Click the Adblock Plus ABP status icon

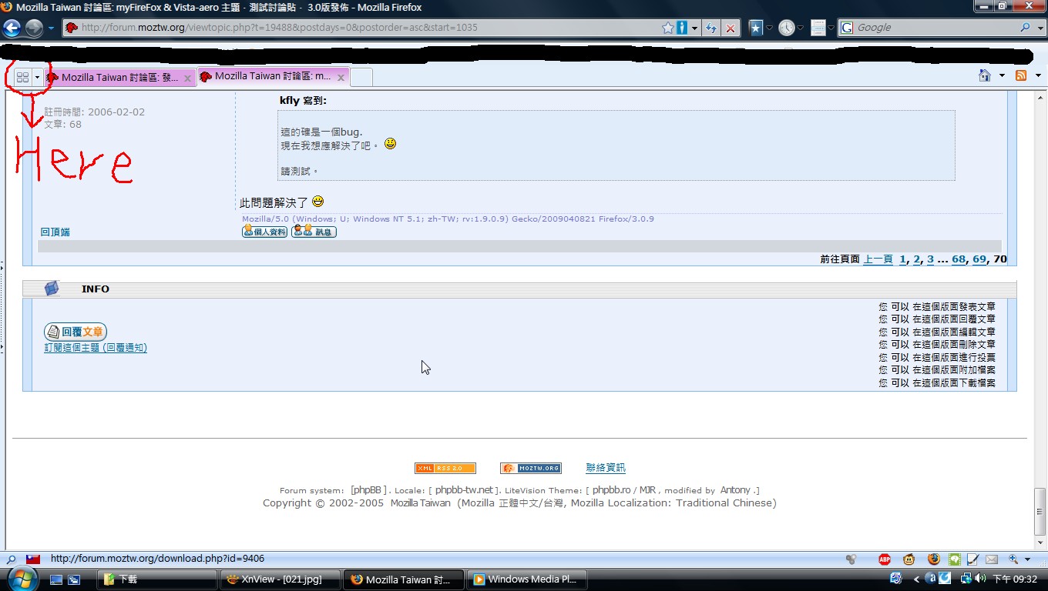[x=885, y=559]
